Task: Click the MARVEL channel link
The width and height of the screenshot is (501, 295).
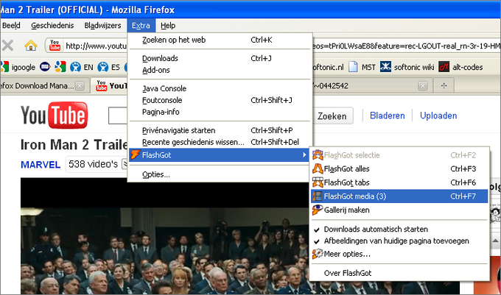Action: click(x=41, y=165)
